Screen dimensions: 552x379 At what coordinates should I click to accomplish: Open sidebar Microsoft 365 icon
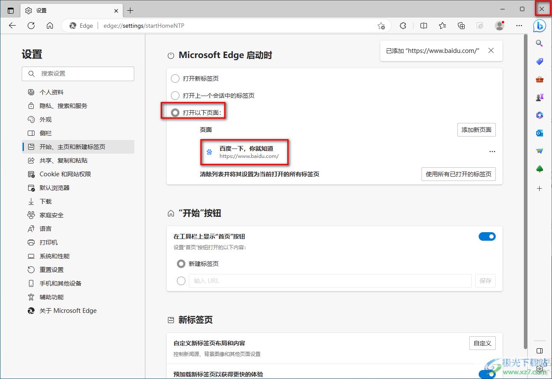[x=540, y=115]
